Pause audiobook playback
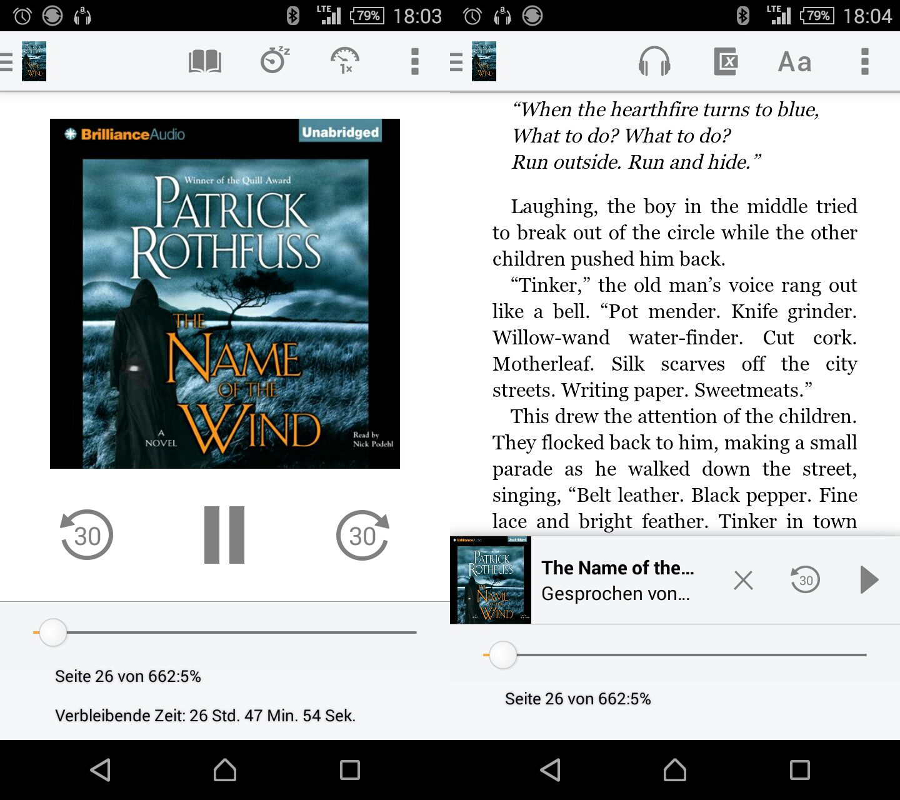This screenshot has height=800, width=900. tap(224, 535)
